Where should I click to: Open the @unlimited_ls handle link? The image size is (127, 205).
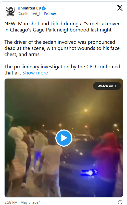(29, 14)
